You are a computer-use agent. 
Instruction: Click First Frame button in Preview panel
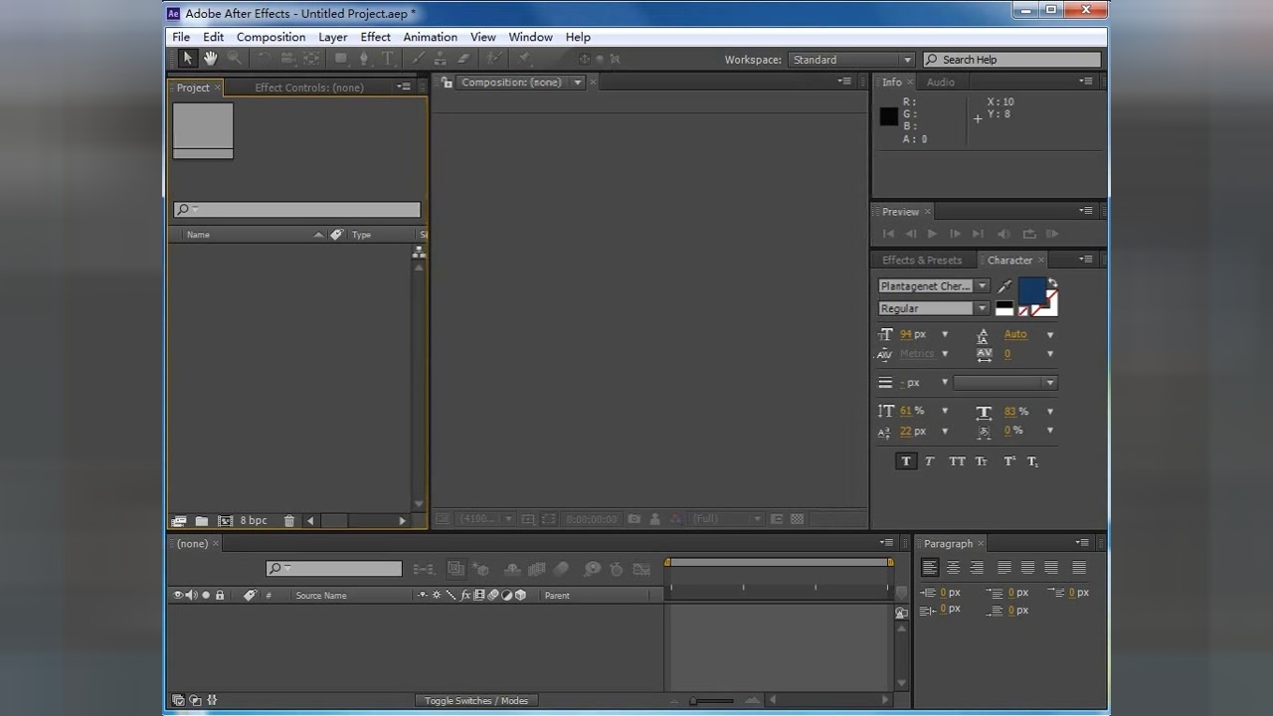click(888, 234)
